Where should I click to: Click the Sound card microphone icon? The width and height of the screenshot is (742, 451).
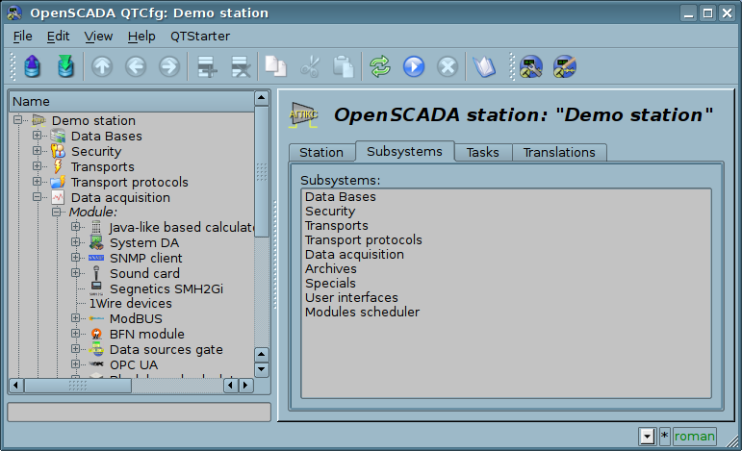(x=96, y=273)
